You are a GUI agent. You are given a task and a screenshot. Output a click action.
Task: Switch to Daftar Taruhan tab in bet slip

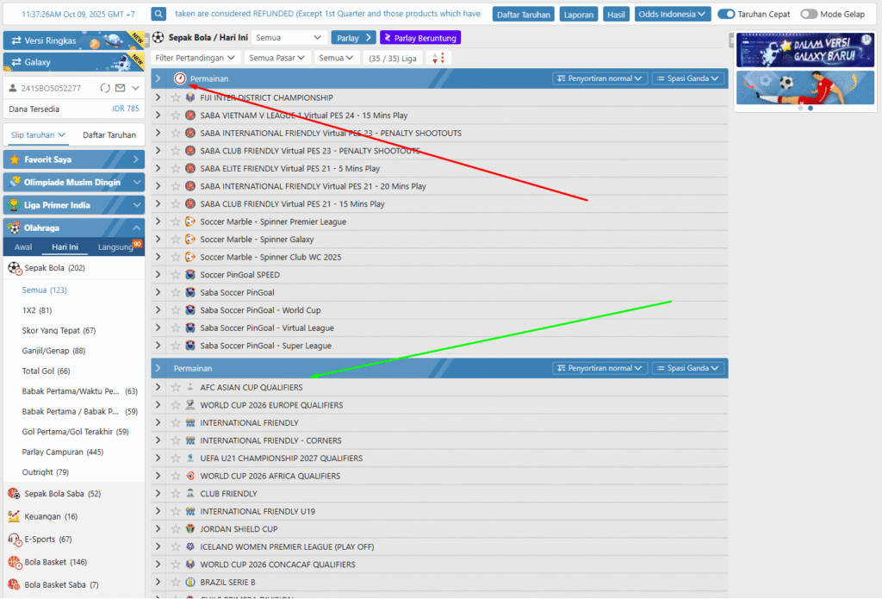[109, 134]
